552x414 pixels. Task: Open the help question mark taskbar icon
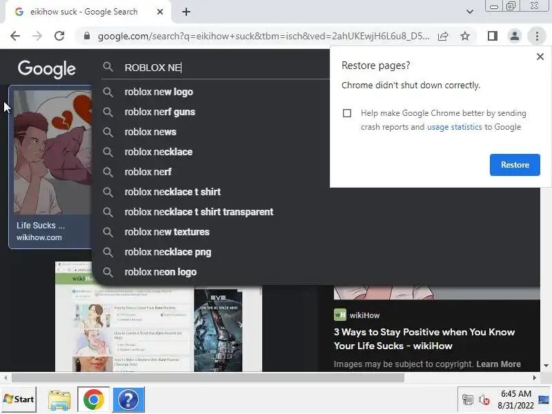point(128,400)
